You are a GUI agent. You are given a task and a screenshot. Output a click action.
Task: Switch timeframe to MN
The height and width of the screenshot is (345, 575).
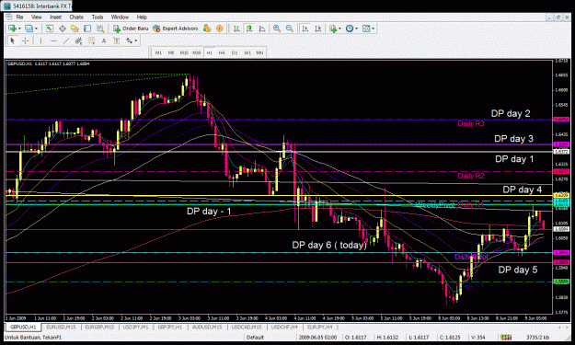[x=259, y=52]
